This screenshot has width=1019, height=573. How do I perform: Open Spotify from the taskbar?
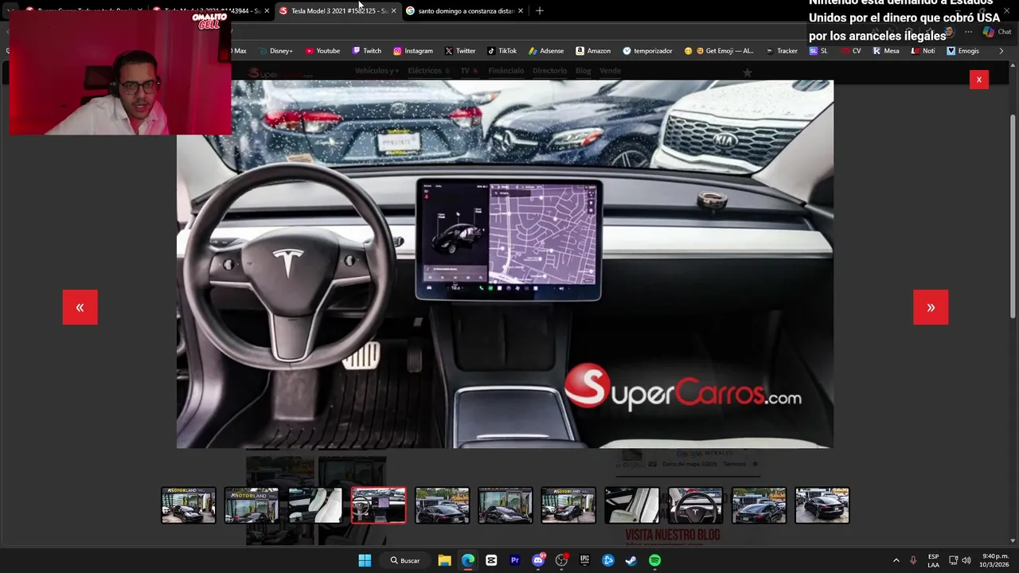(654, 560)
